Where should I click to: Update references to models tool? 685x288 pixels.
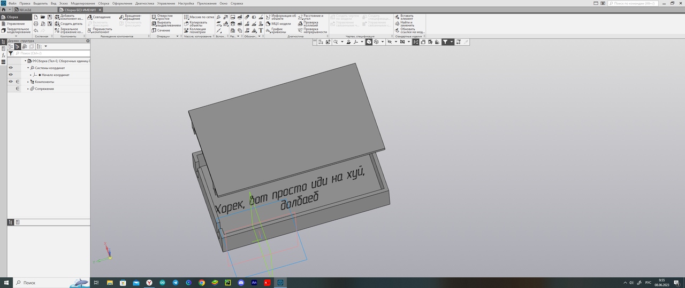(x=410, y=30)
